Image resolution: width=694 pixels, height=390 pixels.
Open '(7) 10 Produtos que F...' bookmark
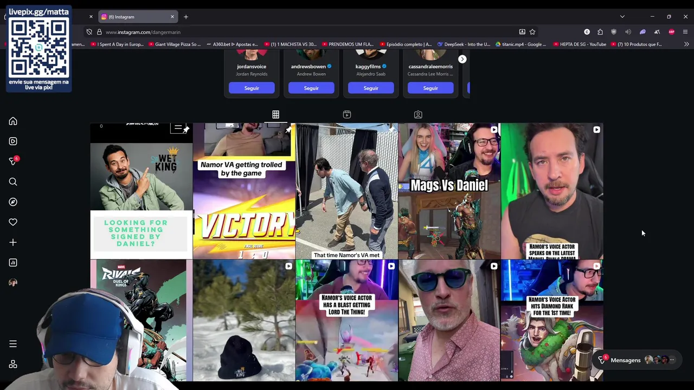point(637,44)
